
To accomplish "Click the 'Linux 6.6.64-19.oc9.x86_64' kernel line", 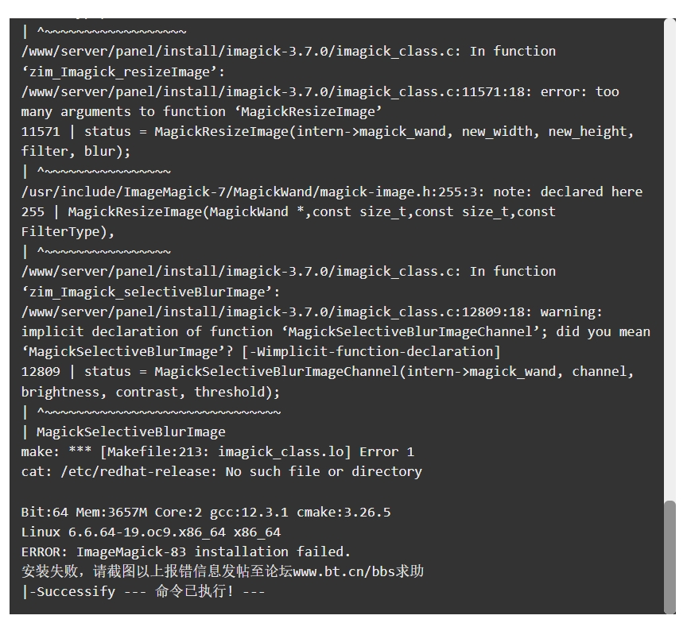I will [x=151, y=532].
